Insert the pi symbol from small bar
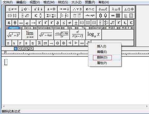 point(9,23)
